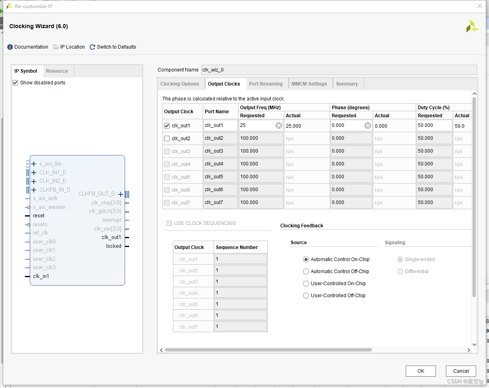The height and width of the screenshot is (388, 489).
Task: Clear the clk_out1 requested phase field
Action: coord(368,126)
